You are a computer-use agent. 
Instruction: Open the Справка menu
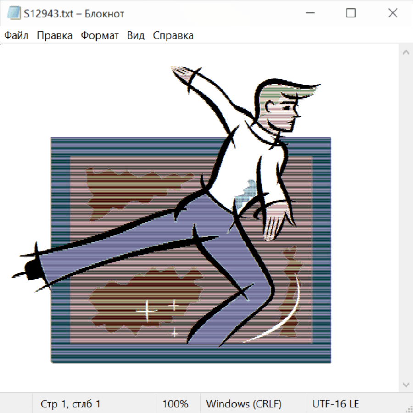[173, 36]
